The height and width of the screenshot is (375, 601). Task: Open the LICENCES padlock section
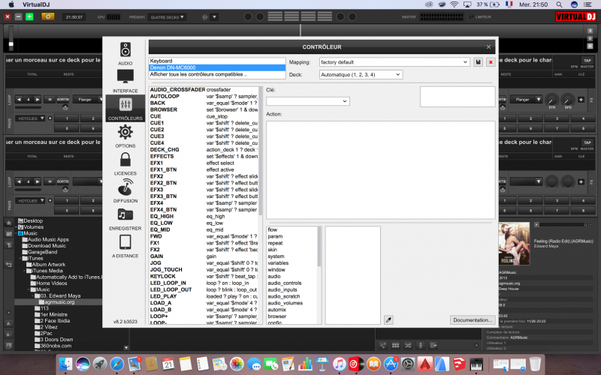pyautogui.click(x=125, y=163)
